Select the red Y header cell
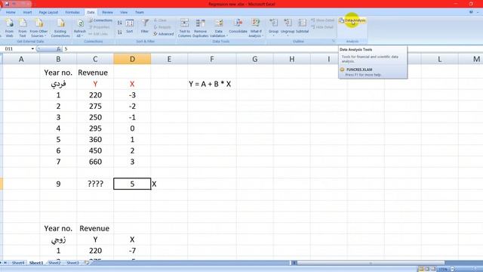Viewport: 483px width, 272px height. coord(95,84)
